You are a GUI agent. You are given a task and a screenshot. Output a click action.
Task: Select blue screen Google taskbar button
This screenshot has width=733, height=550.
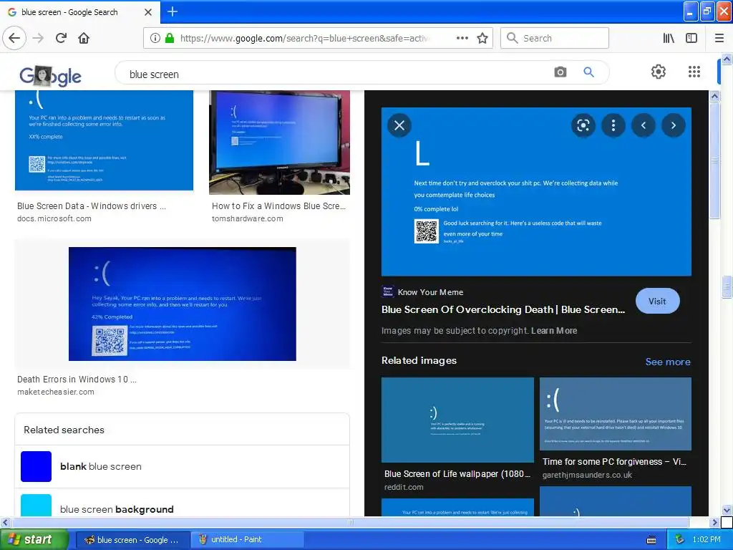click(x=132, y=539)
